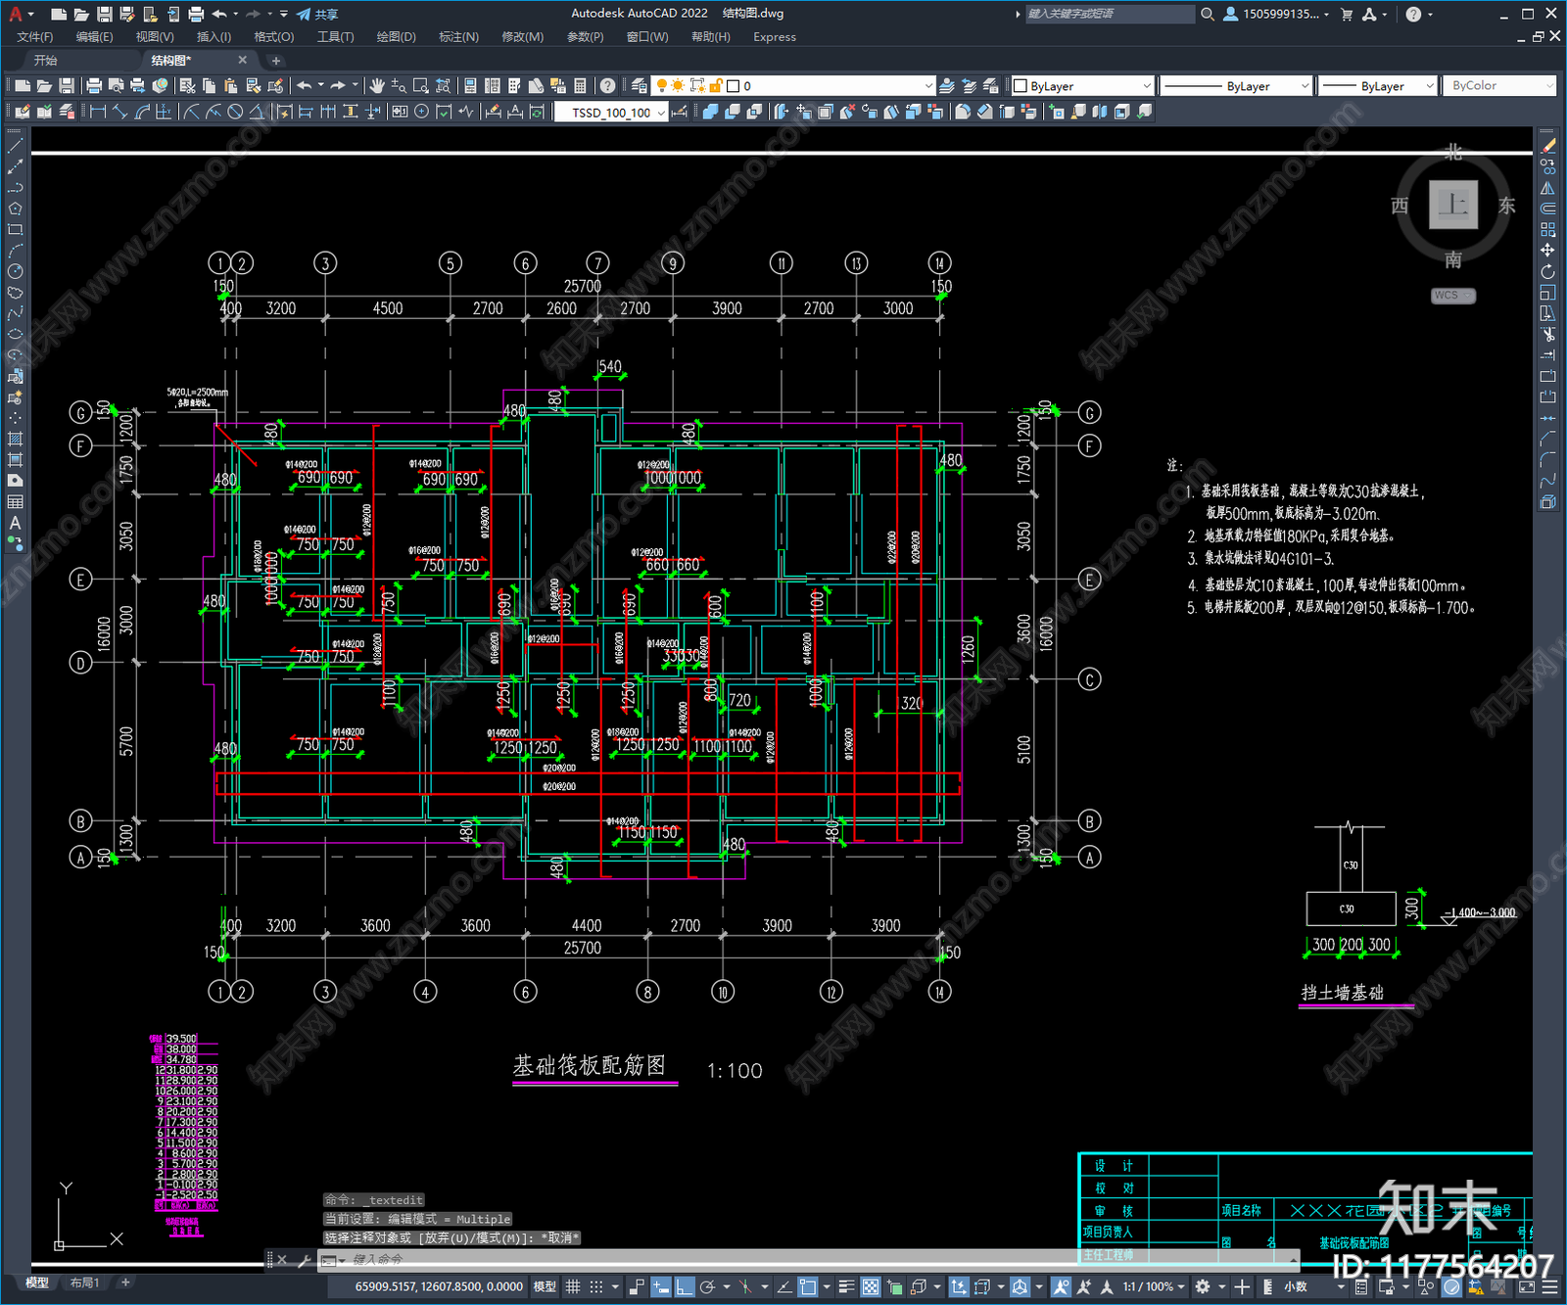Switch to the 布局1 layout tab
Image resolution: width=1567 pixels, height=1305 pixels.
85,1282
